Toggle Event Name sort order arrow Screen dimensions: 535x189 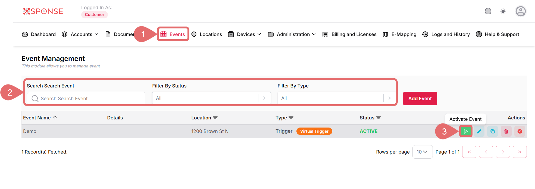coord(55,118)
